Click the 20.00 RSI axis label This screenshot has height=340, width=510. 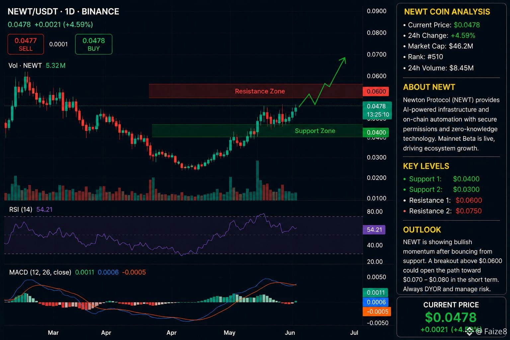[x=375, y=262]
